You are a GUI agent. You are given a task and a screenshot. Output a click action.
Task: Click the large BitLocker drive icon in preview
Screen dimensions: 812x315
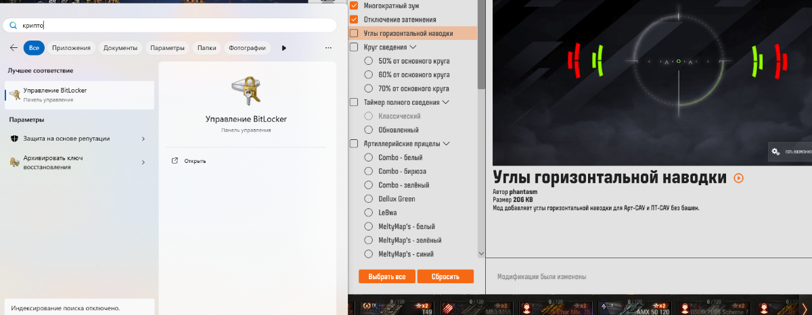[x=246, y=91]
